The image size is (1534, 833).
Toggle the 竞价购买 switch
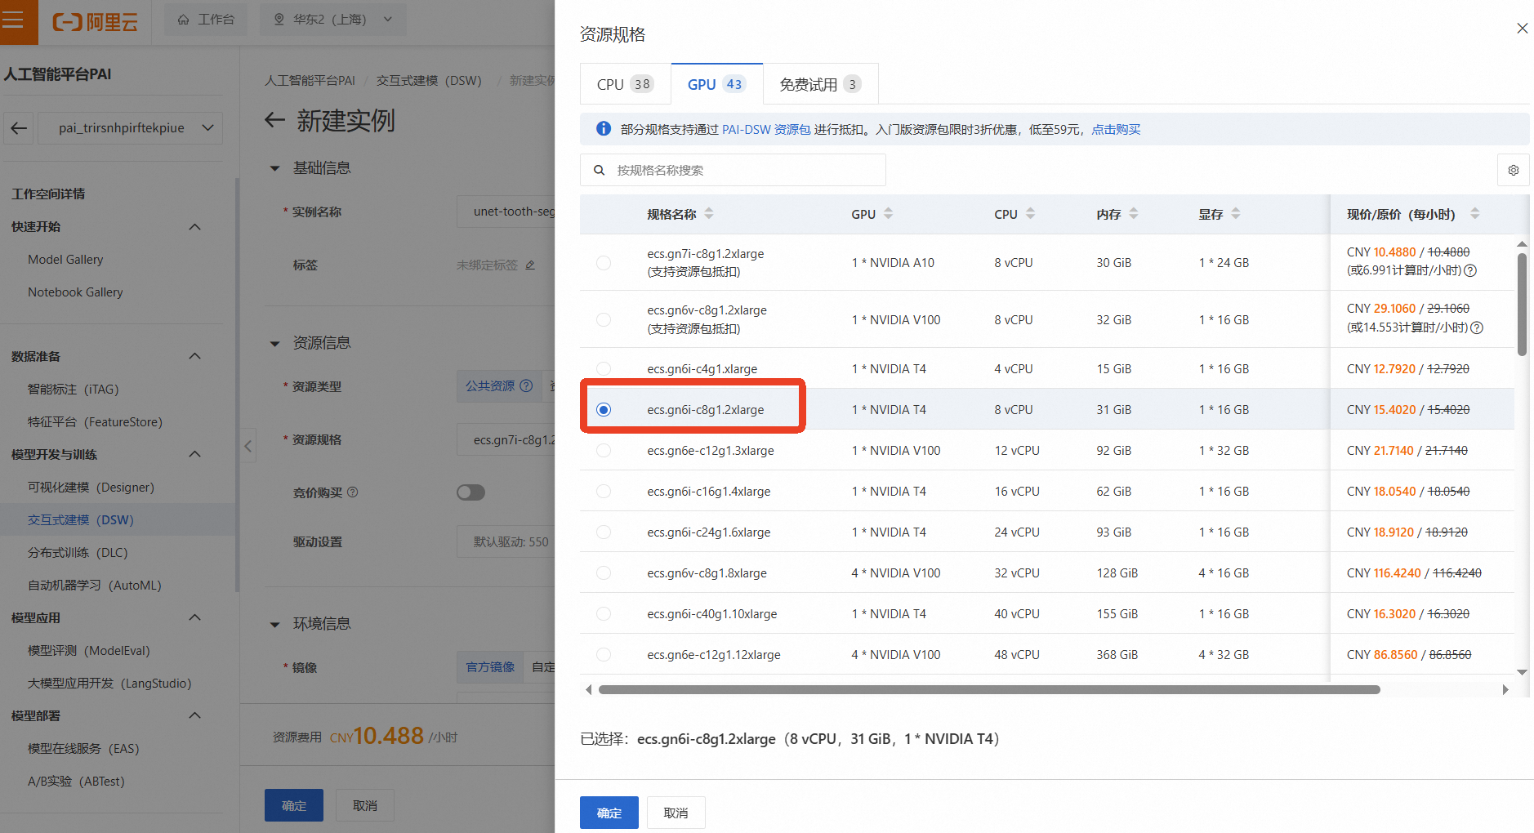[x=470, y=492]
